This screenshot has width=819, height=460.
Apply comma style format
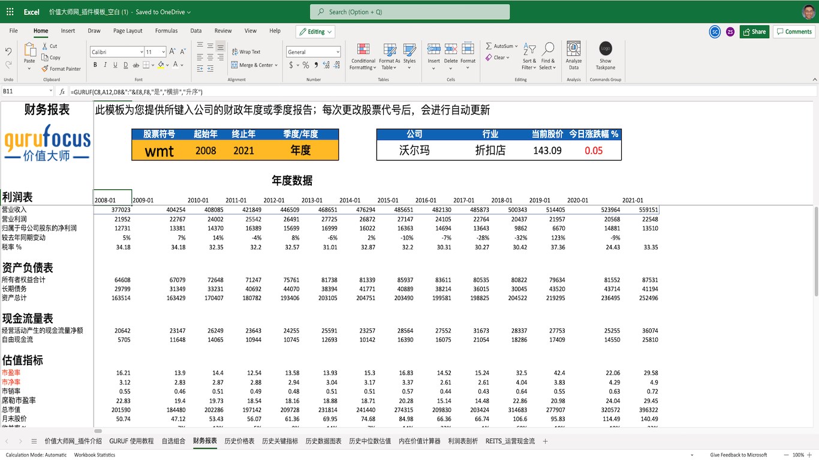click(x=316, y=65)
